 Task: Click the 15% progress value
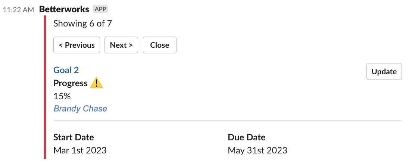point(62,96)
